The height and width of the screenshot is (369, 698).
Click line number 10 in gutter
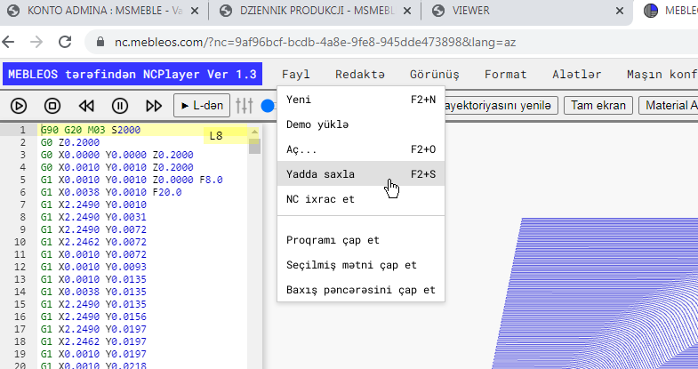point(20,242)
